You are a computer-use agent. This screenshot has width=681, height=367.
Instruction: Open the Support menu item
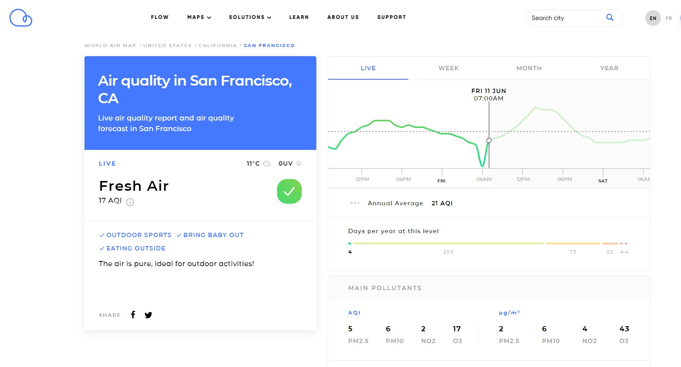click(392, 17)
